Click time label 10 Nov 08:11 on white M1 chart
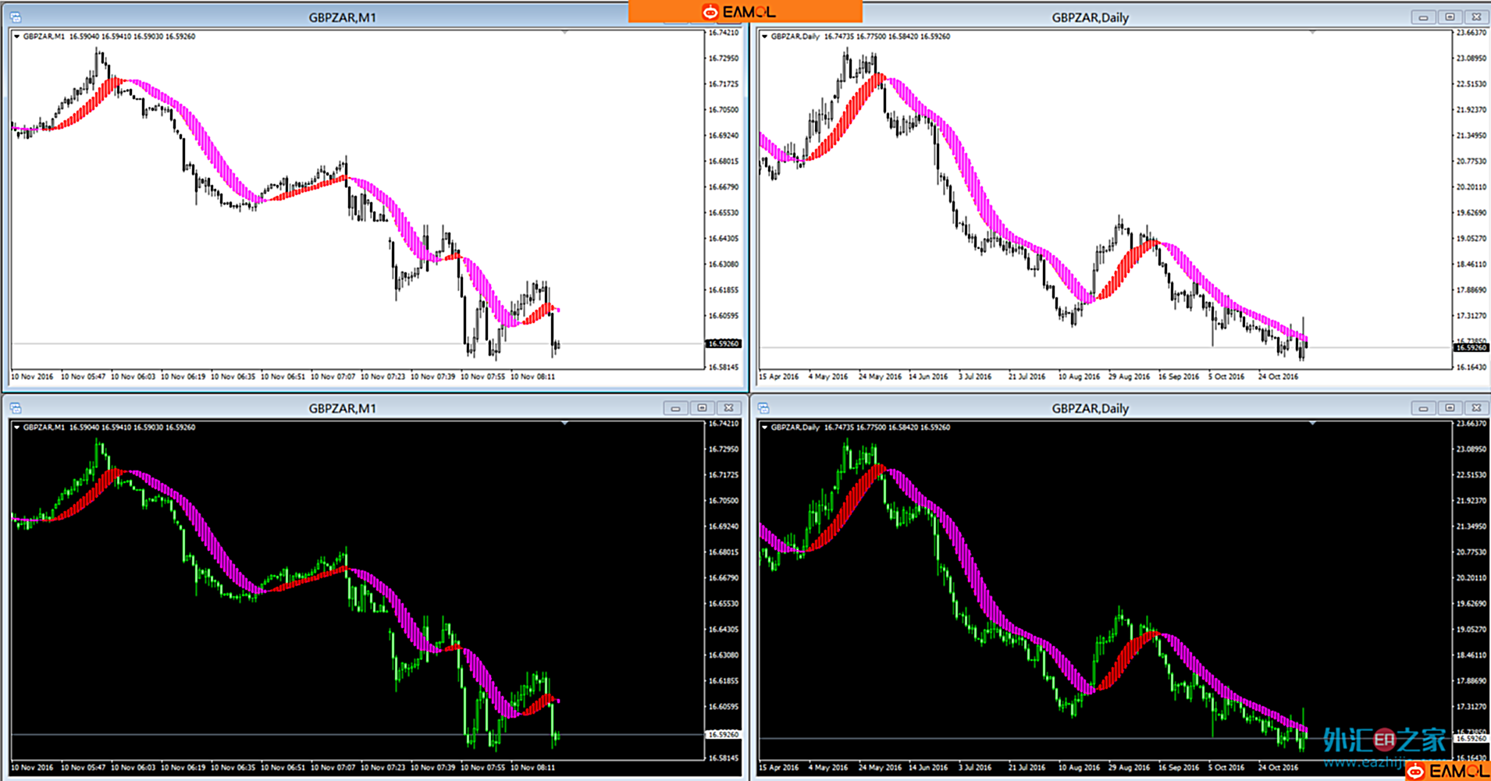 click(532, 376)
